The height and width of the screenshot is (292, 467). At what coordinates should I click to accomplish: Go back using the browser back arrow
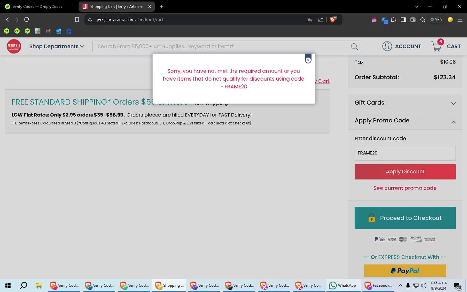tap(7, 20)
